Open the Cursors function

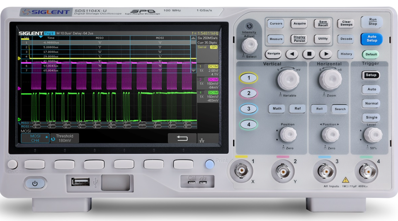coord(276,24)
